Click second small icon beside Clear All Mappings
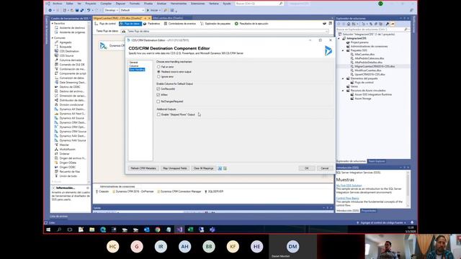This screenshot has height=259, width=461. pos(225,168)
